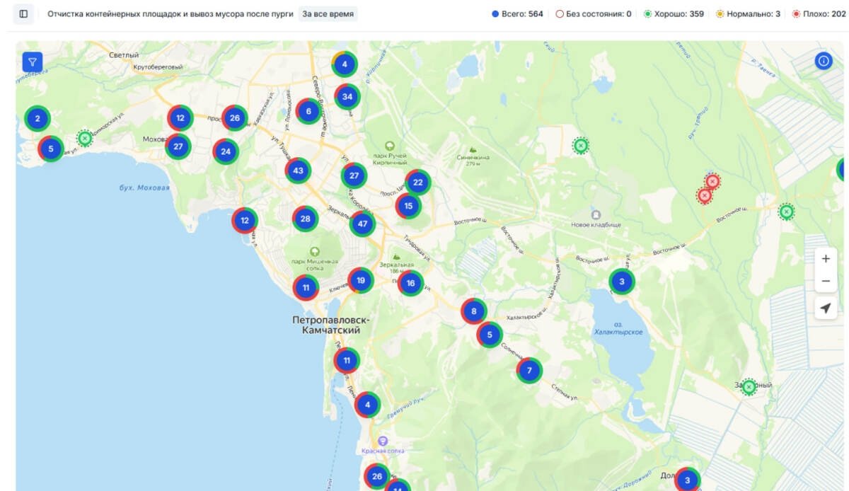Expand the cluster marker with 47
The height and width of the screenshot is (491, 849).
coord(362,224)
